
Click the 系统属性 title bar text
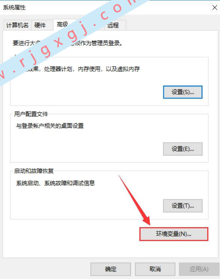point(14,8)
